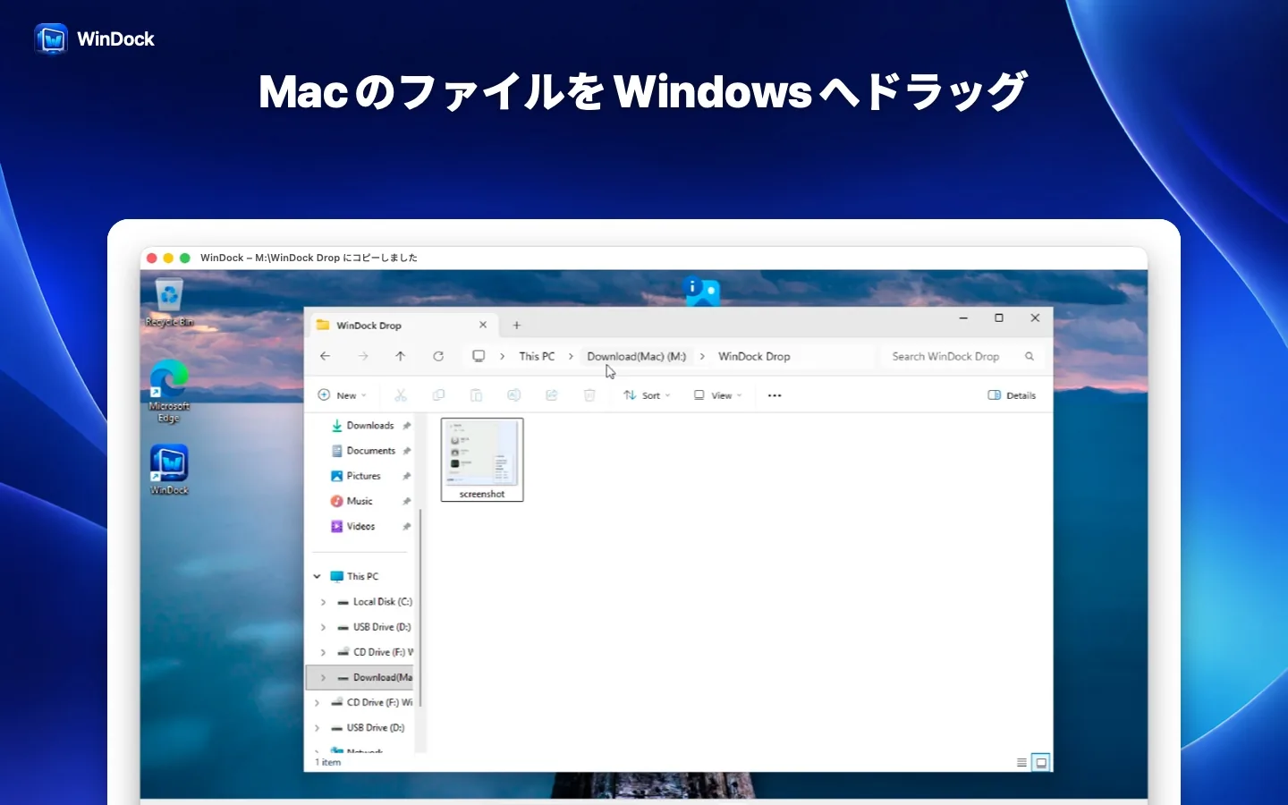This screenshot has height=805, width=1288.
Task: Open the See more ellipsis menu
Action: pos(775,395)
